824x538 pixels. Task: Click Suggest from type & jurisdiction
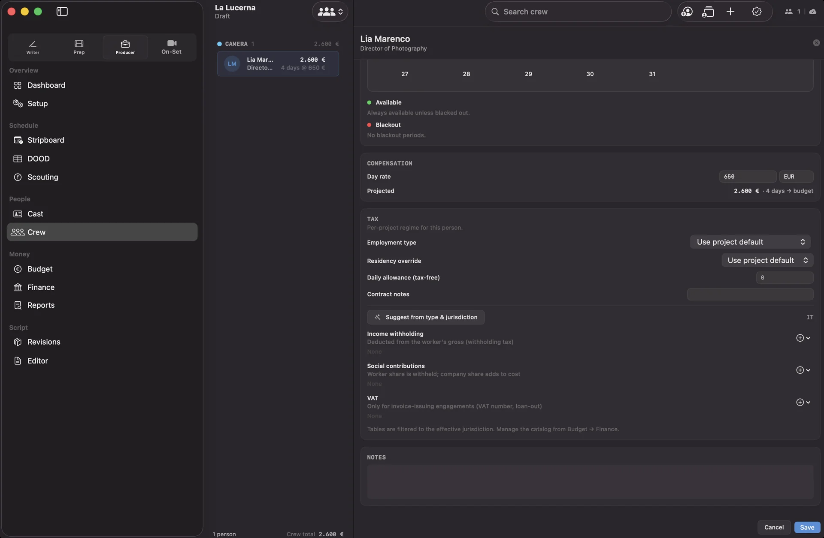click(426, 317)
